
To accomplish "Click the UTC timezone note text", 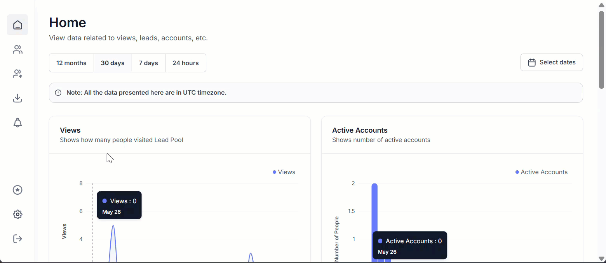I will coord(146,93).
